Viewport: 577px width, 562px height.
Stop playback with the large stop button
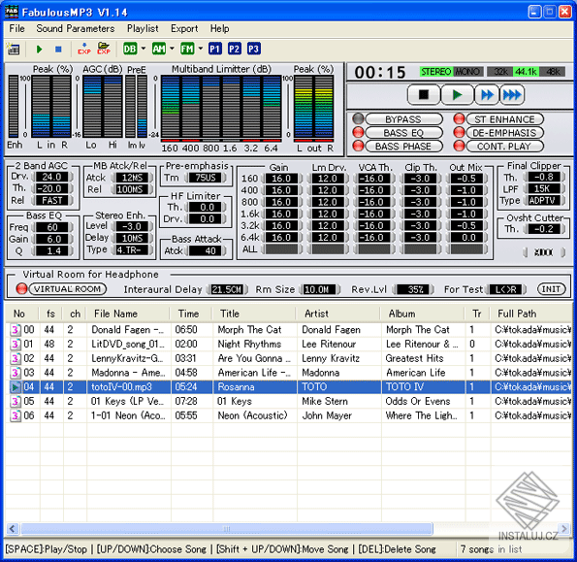[x=424, y=95]
